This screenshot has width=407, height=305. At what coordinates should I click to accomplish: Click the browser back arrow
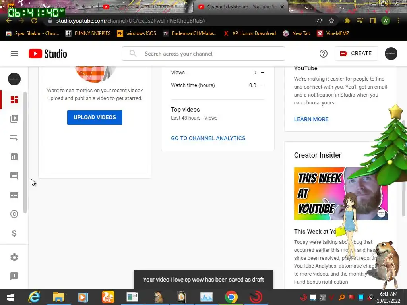point(9,21)
